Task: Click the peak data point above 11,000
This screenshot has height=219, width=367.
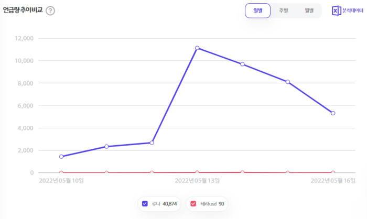Action: (x=197, y=48)
